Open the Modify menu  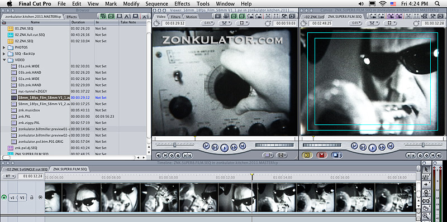click(x=131, y=4)
